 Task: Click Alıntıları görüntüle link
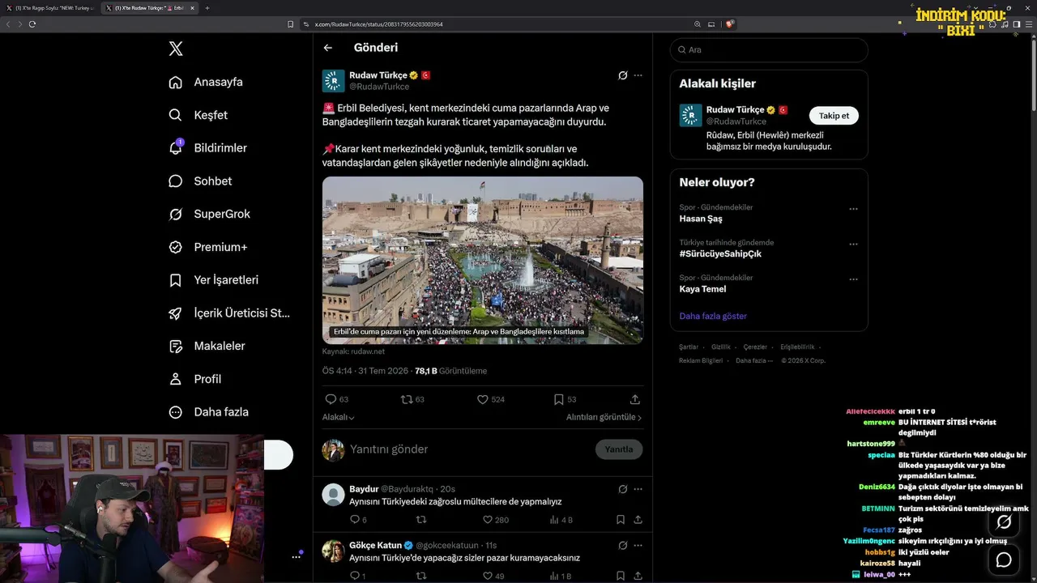(604, 417)
